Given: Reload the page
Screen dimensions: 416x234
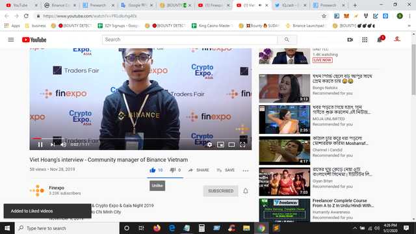Looking at the screenshot, I should [26, 16].
